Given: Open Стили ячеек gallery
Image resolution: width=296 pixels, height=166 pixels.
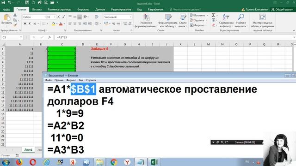Looking at the screenshot, I should (x=183, y=21).
